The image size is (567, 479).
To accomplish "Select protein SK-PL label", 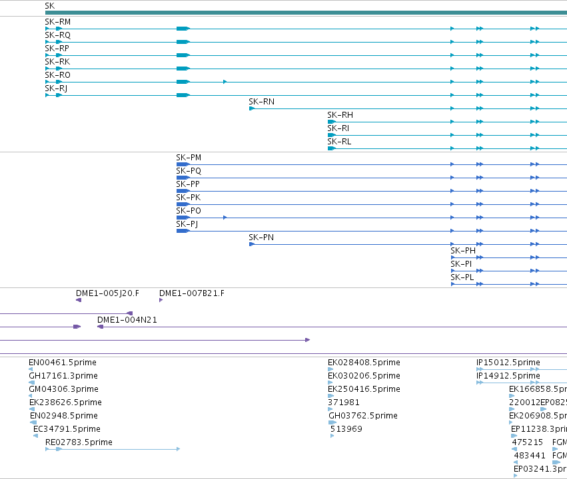I will point(462,278).
